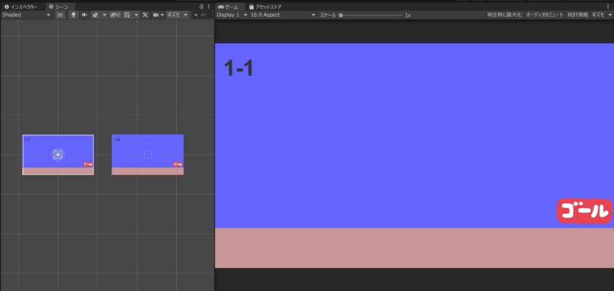Open the Display 1 dropdown

click(232, 15)
